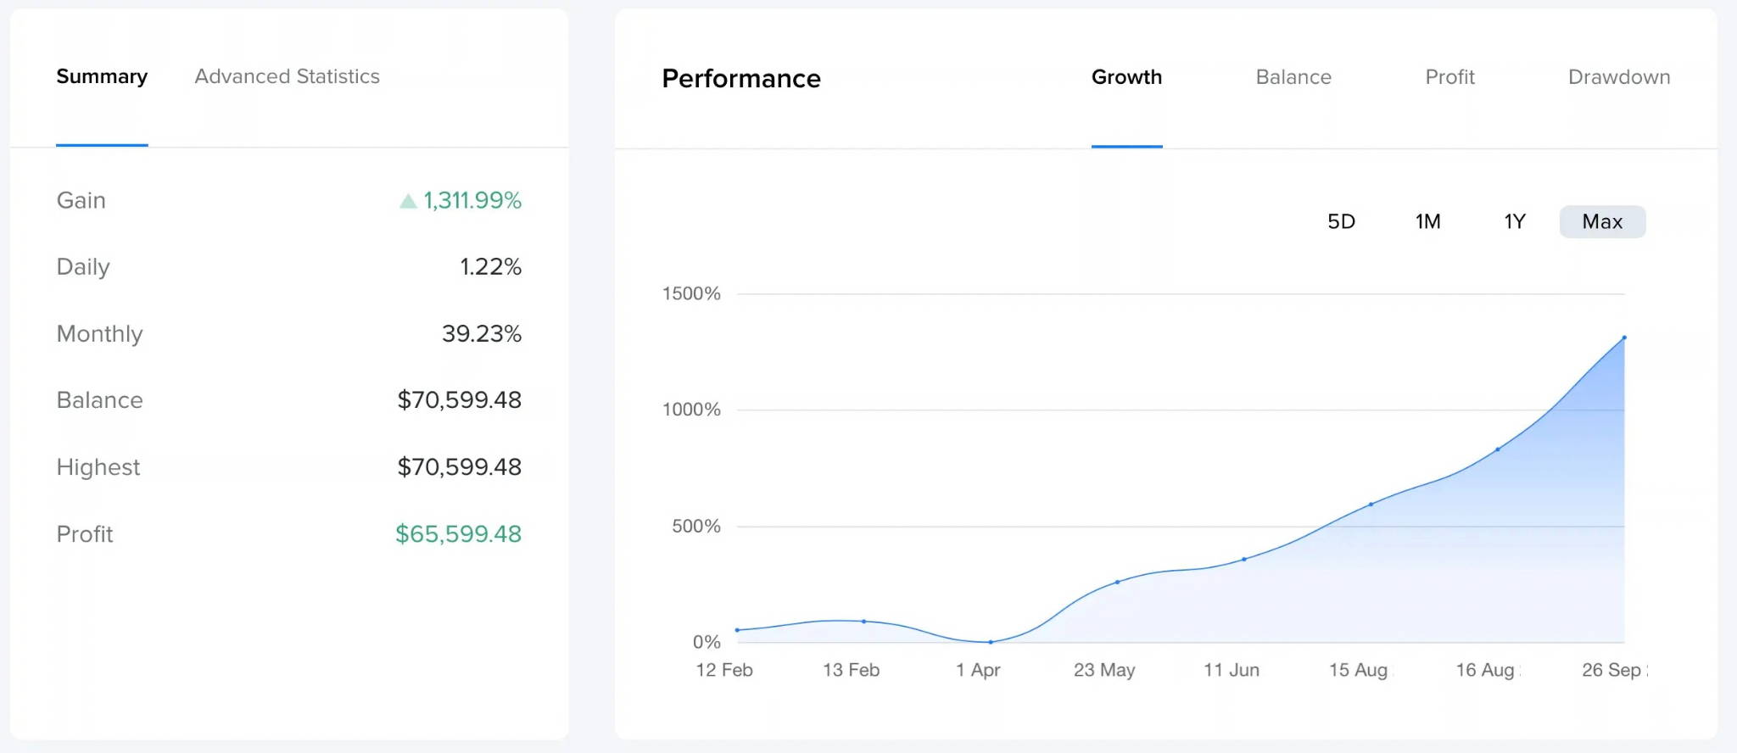1737x753 pixels.
Task: Show the Drawdown performance tab
Action: (1619, 77)
